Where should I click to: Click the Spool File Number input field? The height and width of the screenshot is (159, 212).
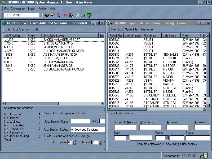[125, 127]
